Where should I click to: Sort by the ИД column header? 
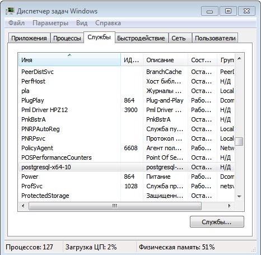132,59
